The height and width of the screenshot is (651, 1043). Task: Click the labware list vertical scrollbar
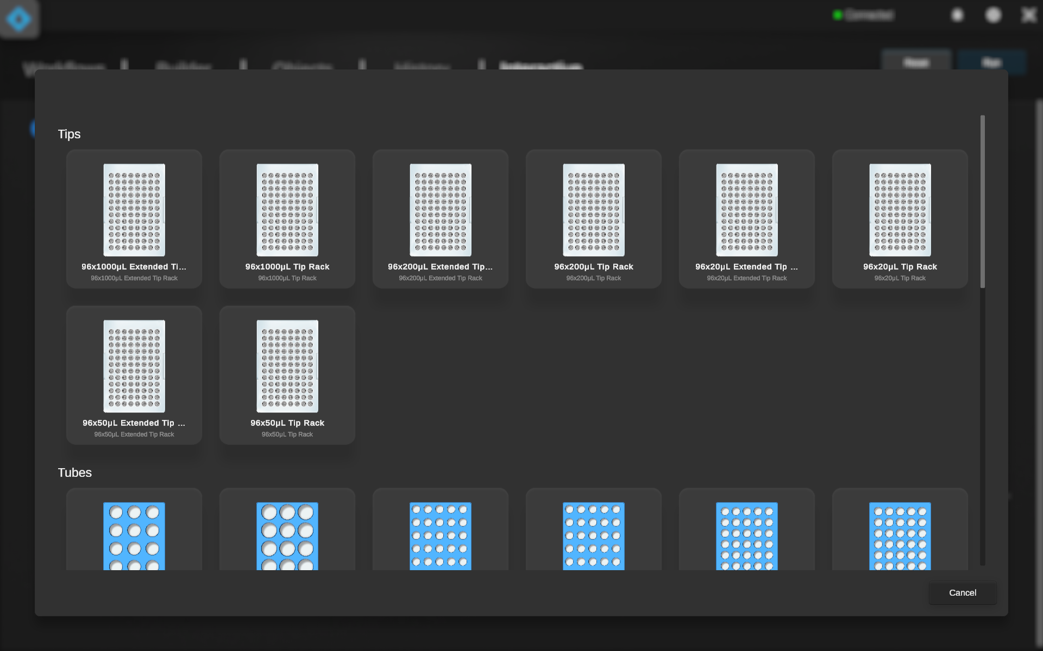[x=983, y=201]
